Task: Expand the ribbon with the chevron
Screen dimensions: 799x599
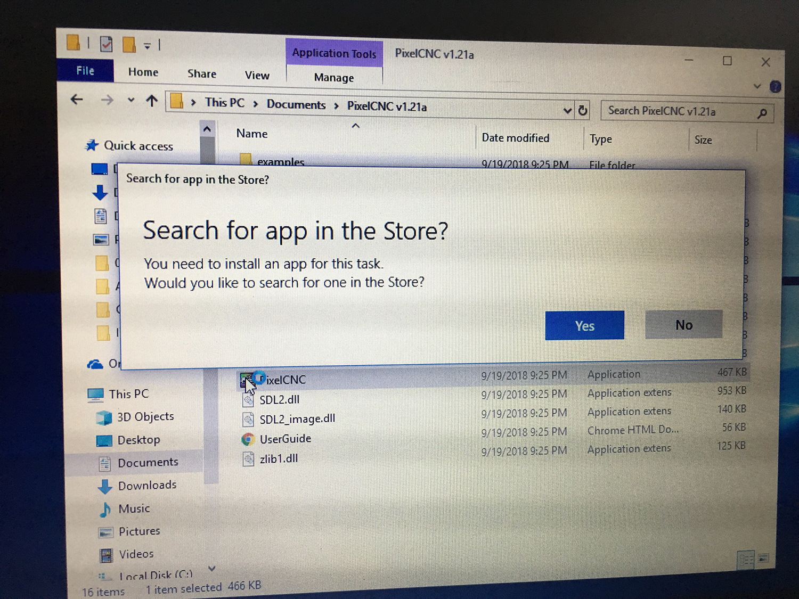Action: 757,86
